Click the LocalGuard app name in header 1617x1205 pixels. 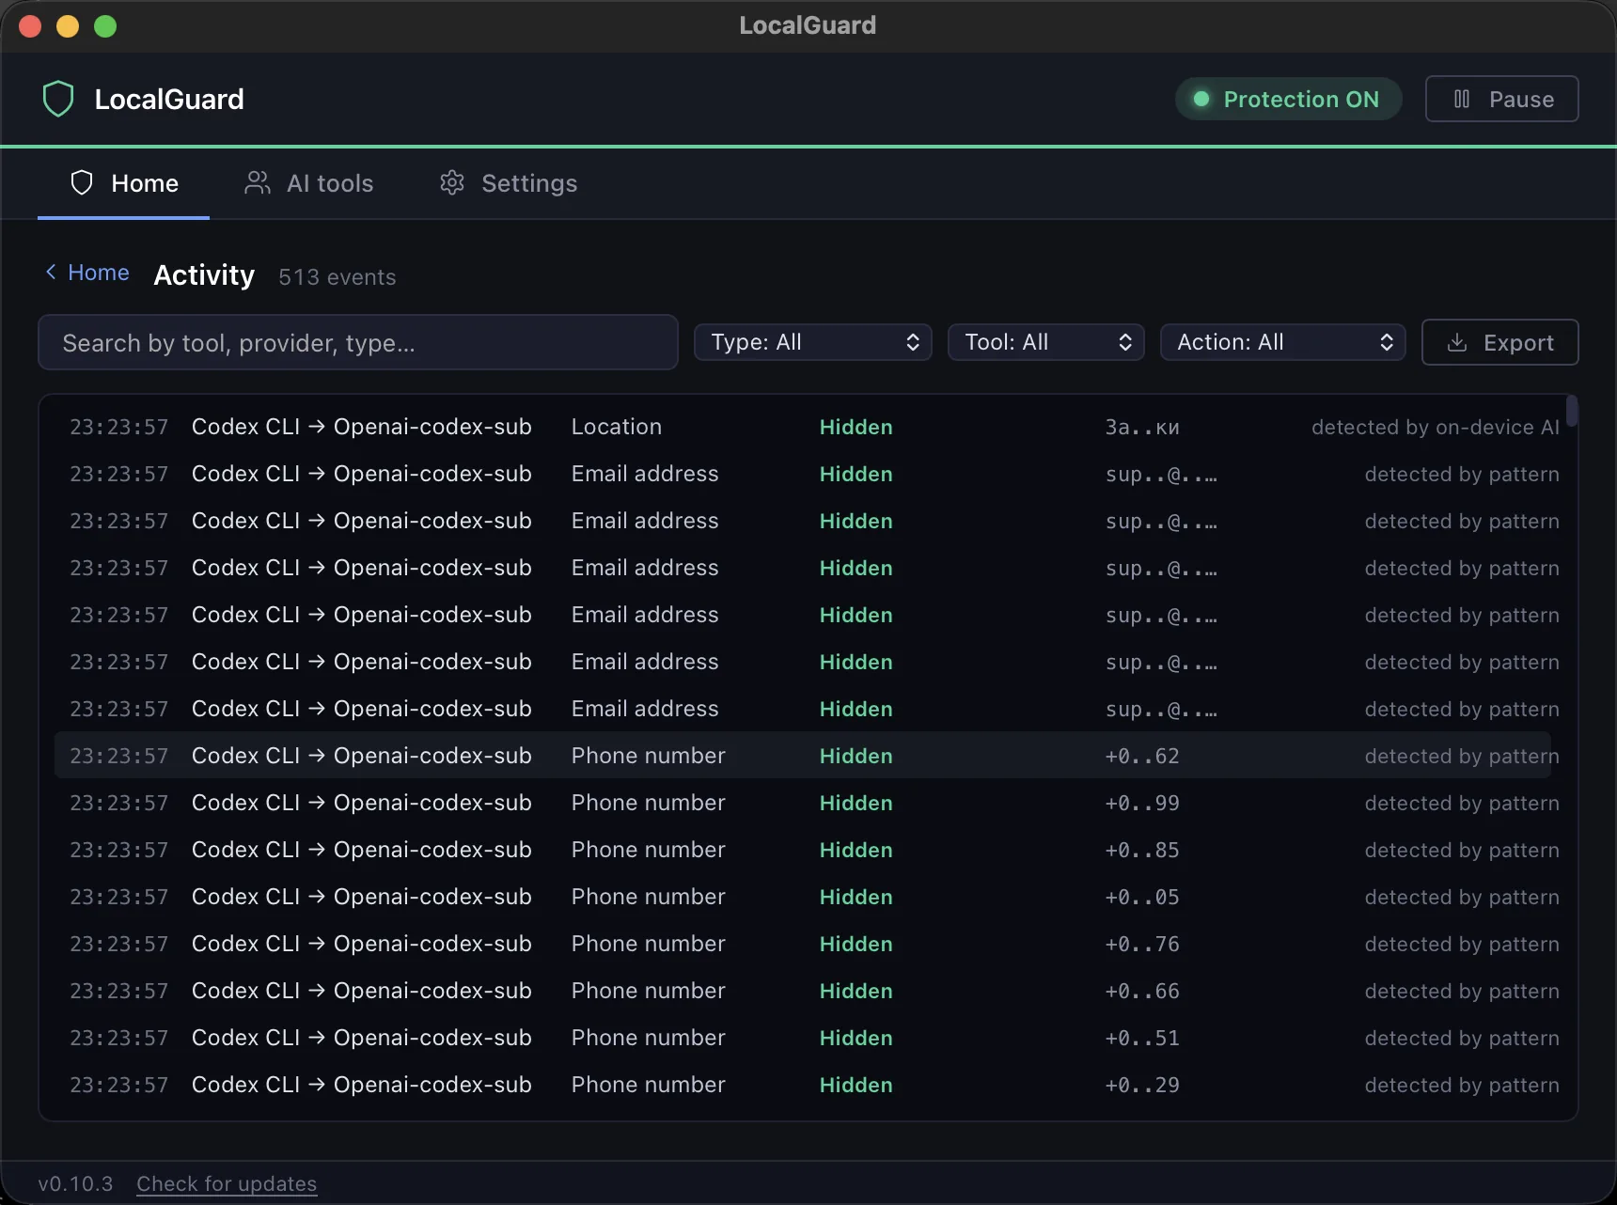point(169,99)
